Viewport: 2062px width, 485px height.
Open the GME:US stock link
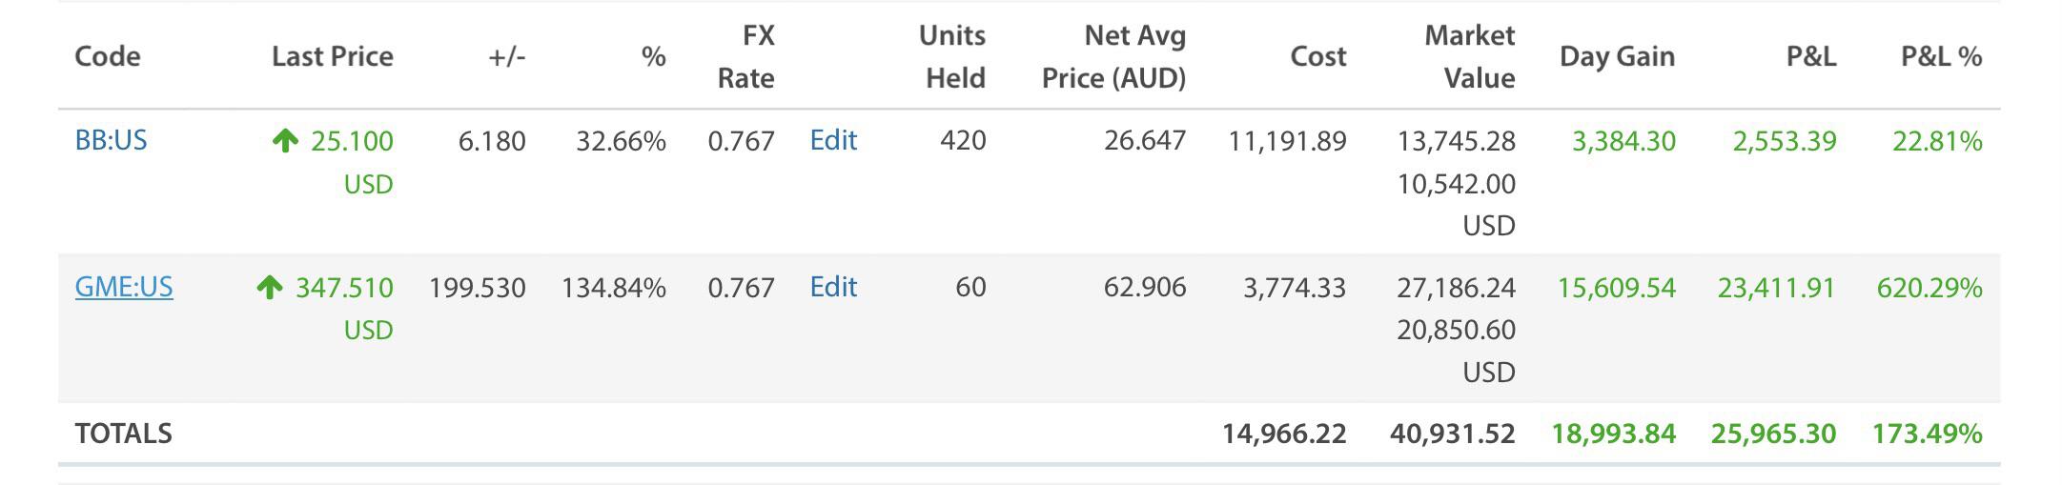124,287
